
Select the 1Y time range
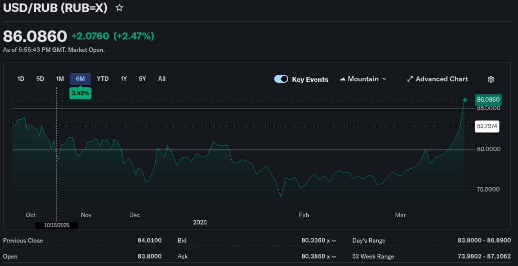(x=123, y=79)
